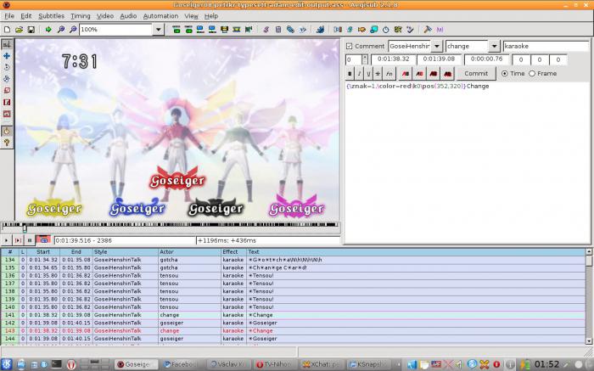Jump to frame using green arrow icon
Image resolution: width=594 pixels, height=371 pixels.
[x=48, y=29]
